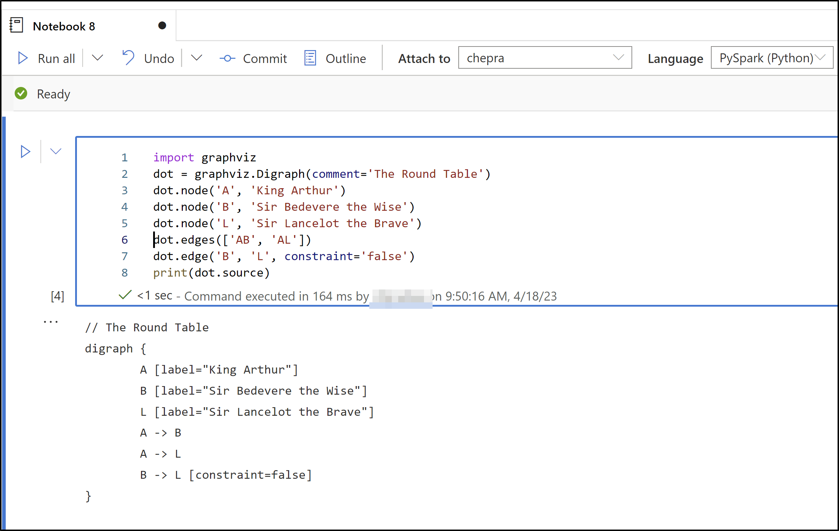This screenshot has height=531, width=839.
Task: Click the Outline document icon
Action: tap(310, 58)
